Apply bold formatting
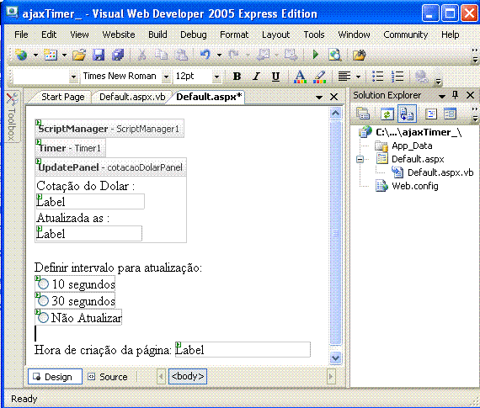The image size is (480, 408). coord(237,77)
